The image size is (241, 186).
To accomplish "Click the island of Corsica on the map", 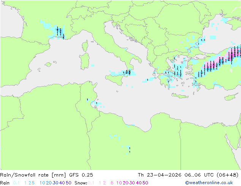I will pyautogui.click(x=85, y=46).
